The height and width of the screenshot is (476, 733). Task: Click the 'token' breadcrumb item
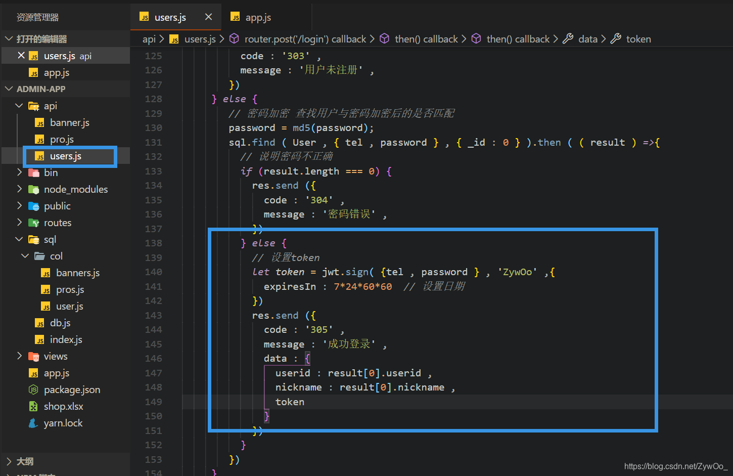click(x=638, y=39)
